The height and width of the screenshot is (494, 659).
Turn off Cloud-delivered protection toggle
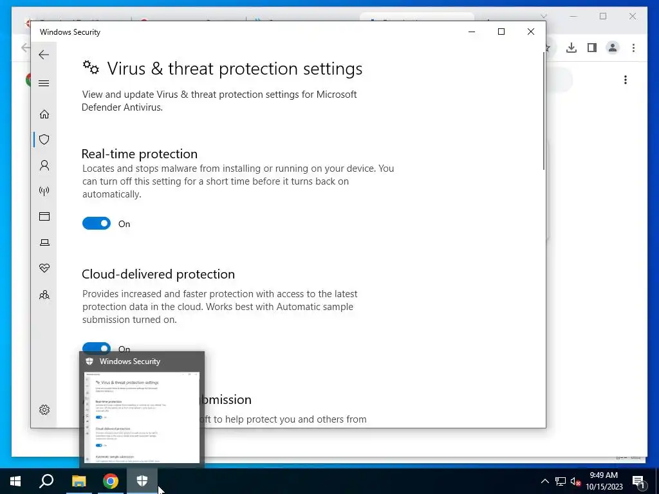tap(97, 348)
